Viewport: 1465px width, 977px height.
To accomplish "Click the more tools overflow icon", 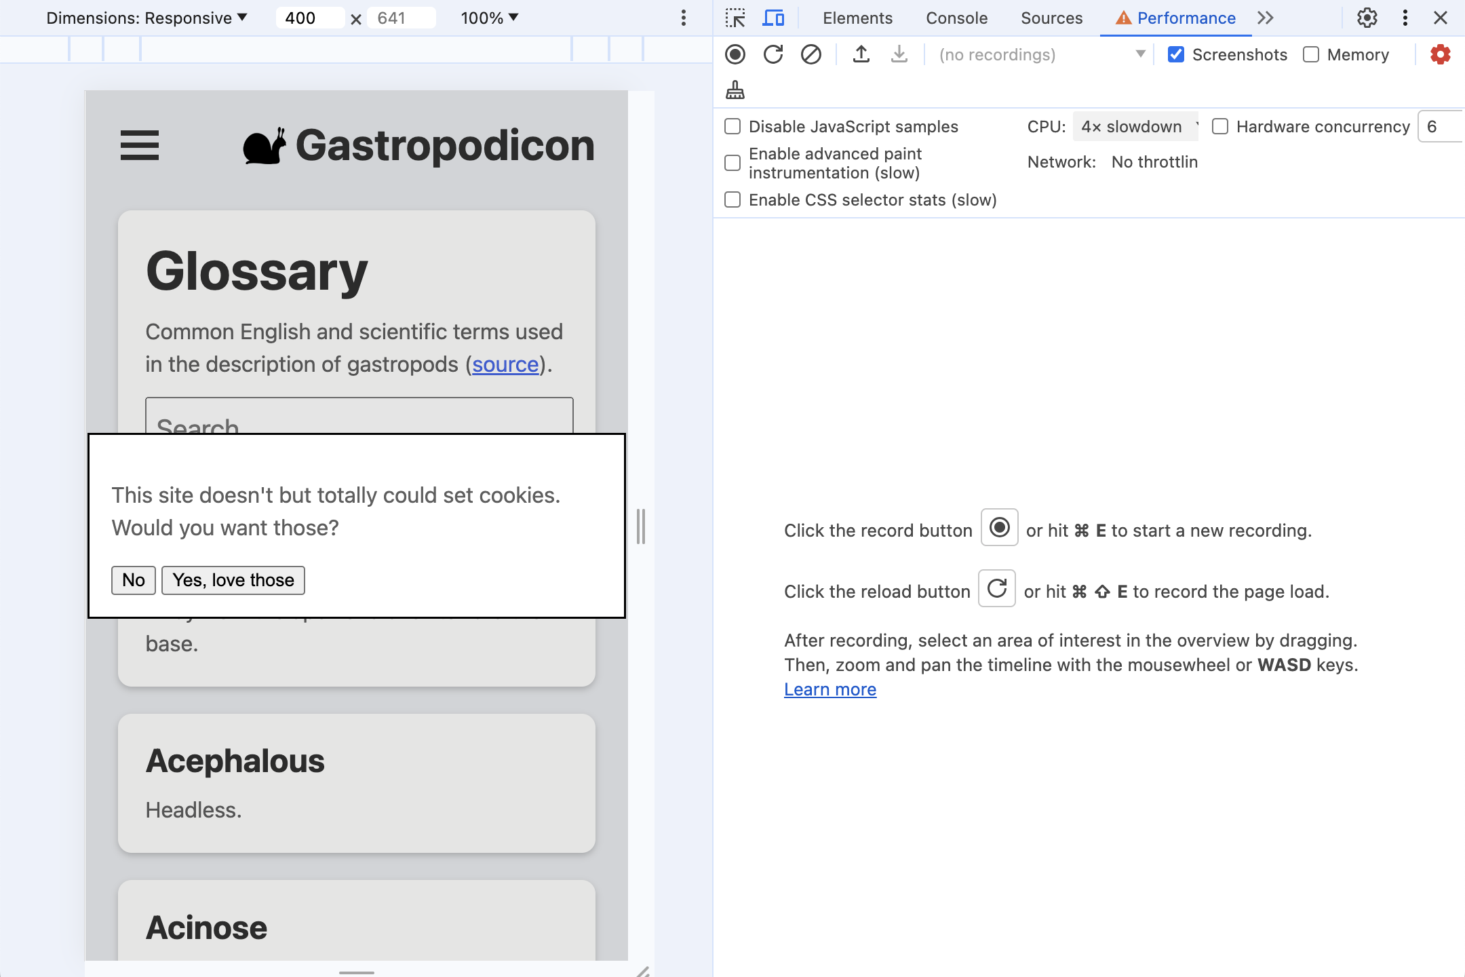I will (x=1264, y=18).
